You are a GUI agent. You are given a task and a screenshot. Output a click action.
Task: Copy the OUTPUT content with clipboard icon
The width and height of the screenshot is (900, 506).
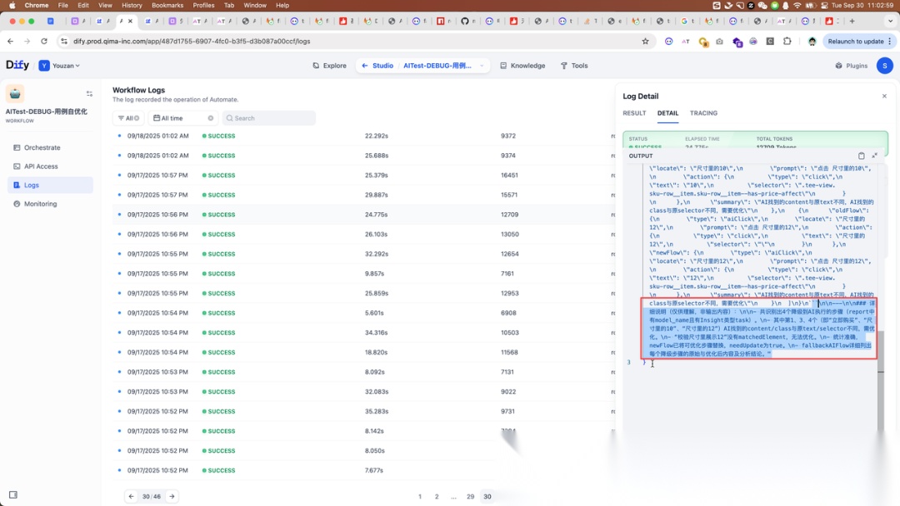coord(862,156)
